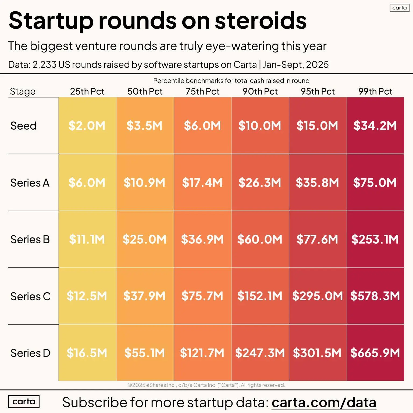Select the 90th Pct column header

260,91
